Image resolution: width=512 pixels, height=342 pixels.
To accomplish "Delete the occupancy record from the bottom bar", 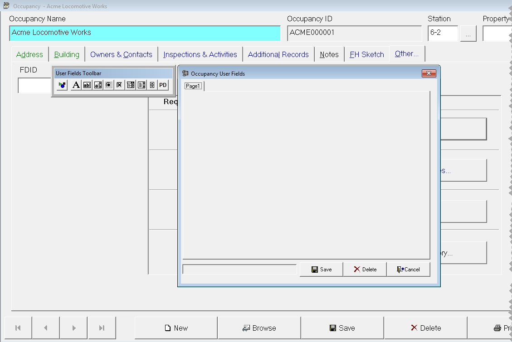I will (x=426, y=328).
